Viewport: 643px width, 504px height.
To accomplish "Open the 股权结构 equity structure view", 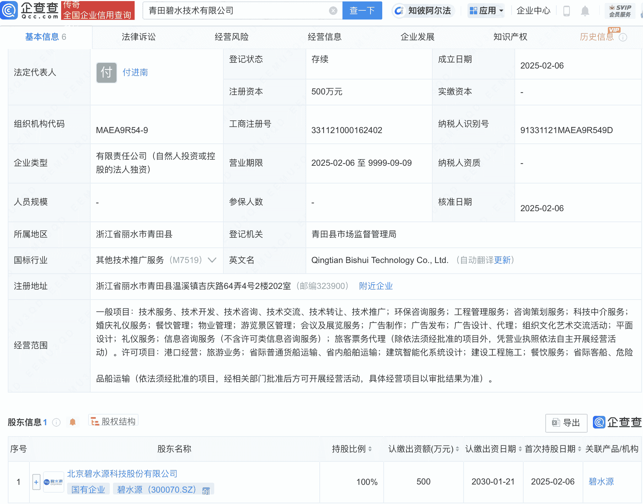I will [x=113, y=421].
